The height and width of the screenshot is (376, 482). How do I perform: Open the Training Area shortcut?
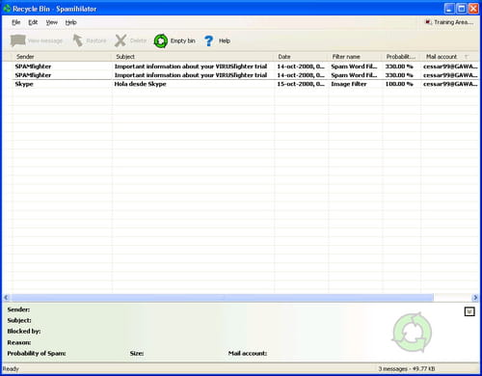click(x=449, y=22)
